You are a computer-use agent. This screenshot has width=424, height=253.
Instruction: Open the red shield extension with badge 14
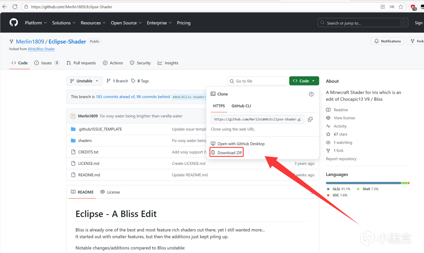413,7
